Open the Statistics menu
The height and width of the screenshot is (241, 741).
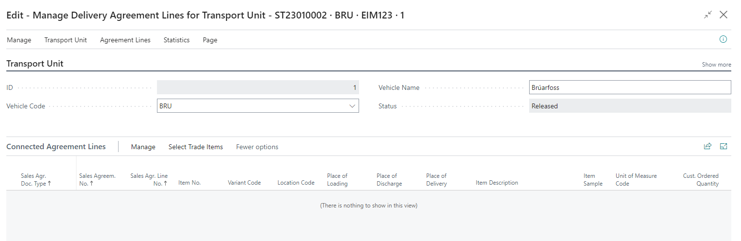tap(176, 40)
